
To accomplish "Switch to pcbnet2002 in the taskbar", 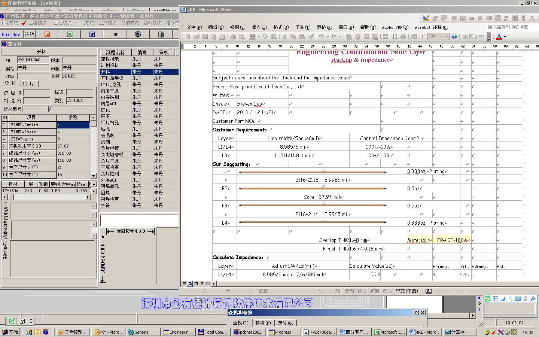I will pyautogui.click(x=249, y=332).
